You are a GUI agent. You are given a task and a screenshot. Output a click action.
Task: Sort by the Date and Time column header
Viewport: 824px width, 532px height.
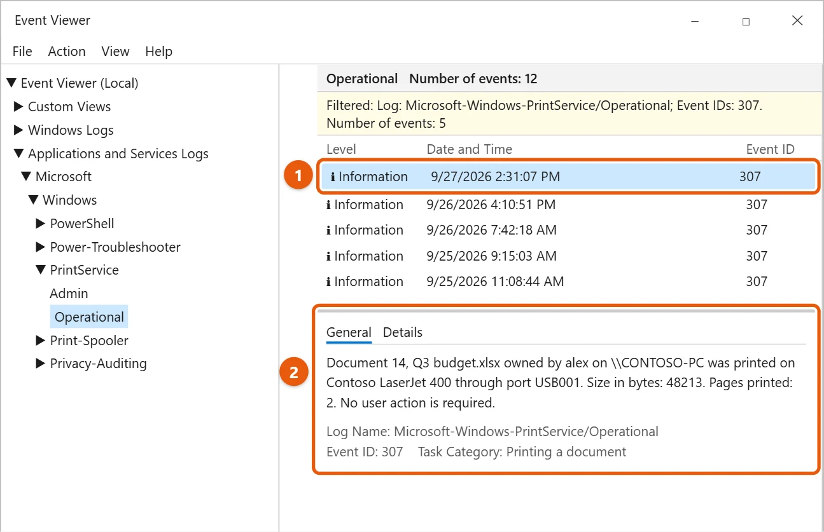(470, 149)
